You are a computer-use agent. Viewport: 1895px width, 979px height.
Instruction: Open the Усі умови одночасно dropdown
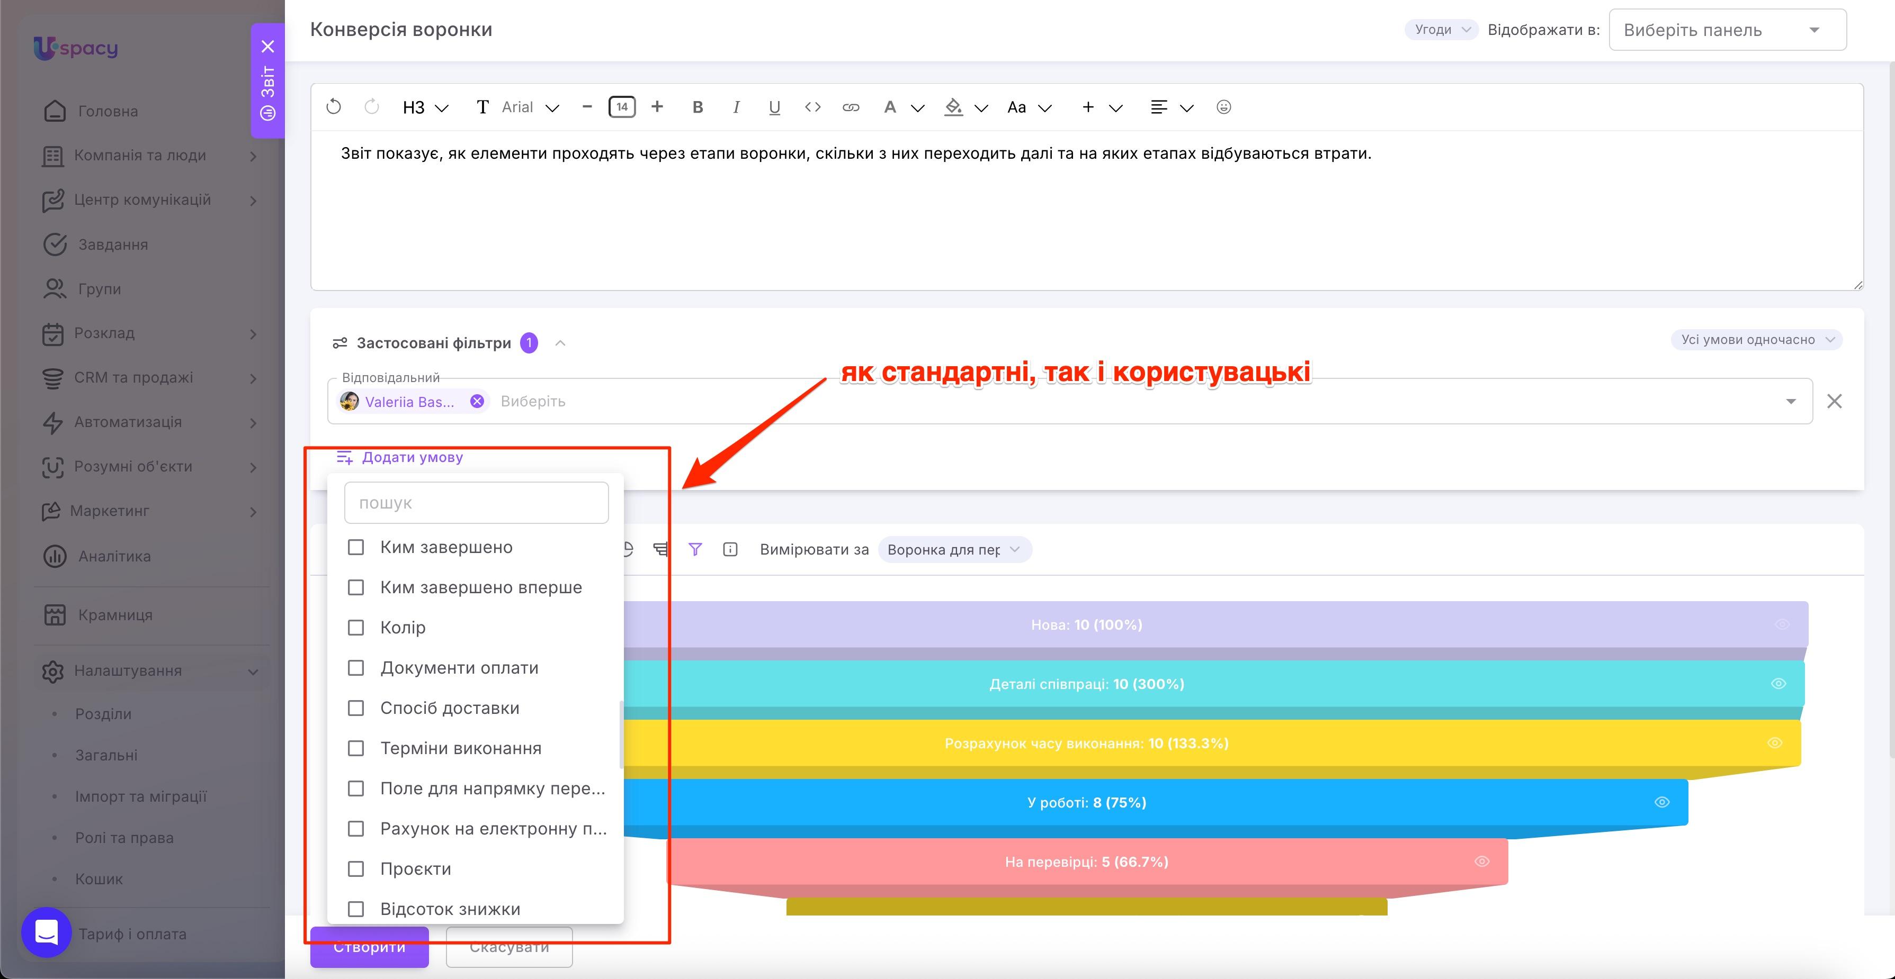tap(1756, 340)
